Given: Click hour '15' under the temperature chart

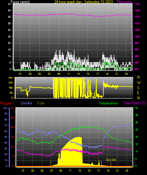Looking at the screenshot, I should click(x=89, y=171).
